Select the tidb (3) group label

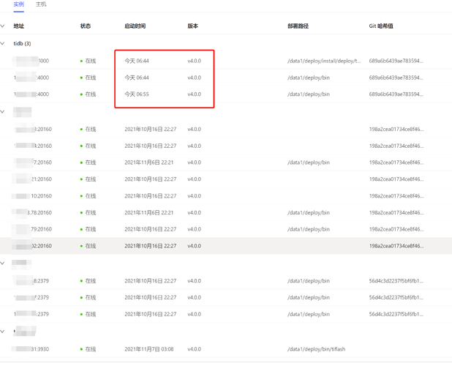22,43
